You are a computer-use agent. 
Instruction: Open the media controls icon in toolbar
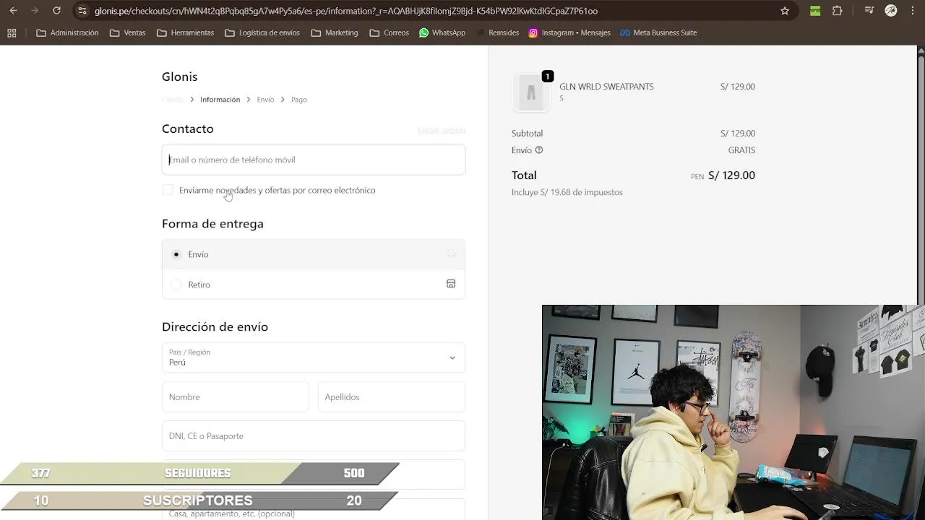(x=869, y=11)
